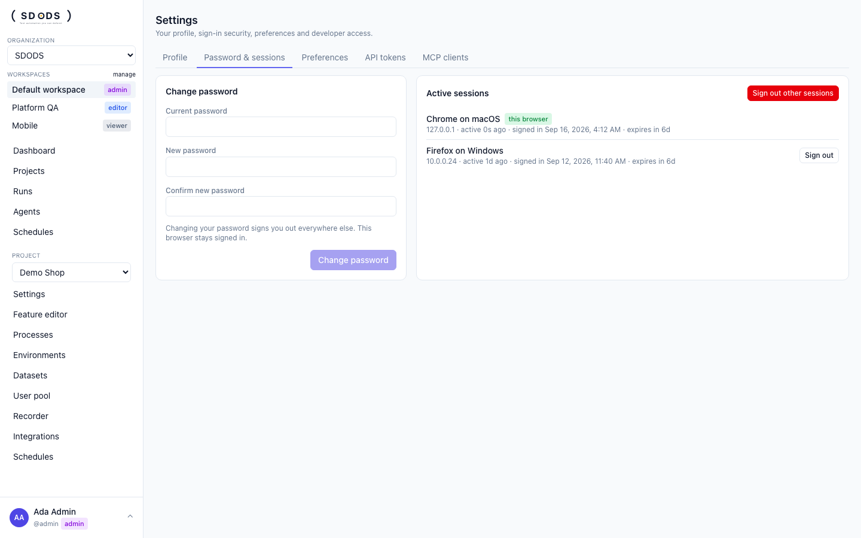Open the Preferences tab

click(x=325, y=57)
